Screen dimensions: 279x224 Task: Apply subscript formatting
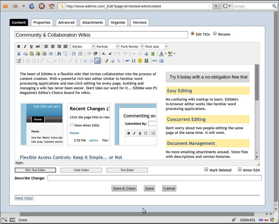tap(104, 53)
